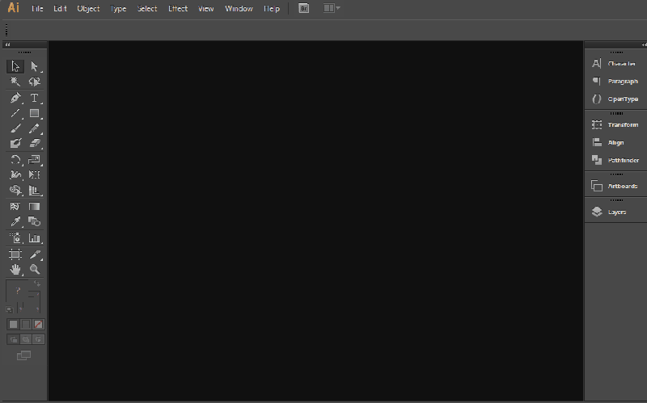Image resolution: width=647 pixels, height=403 pixels.
Task: Open the OpenType panel
Action: [615, 99]
